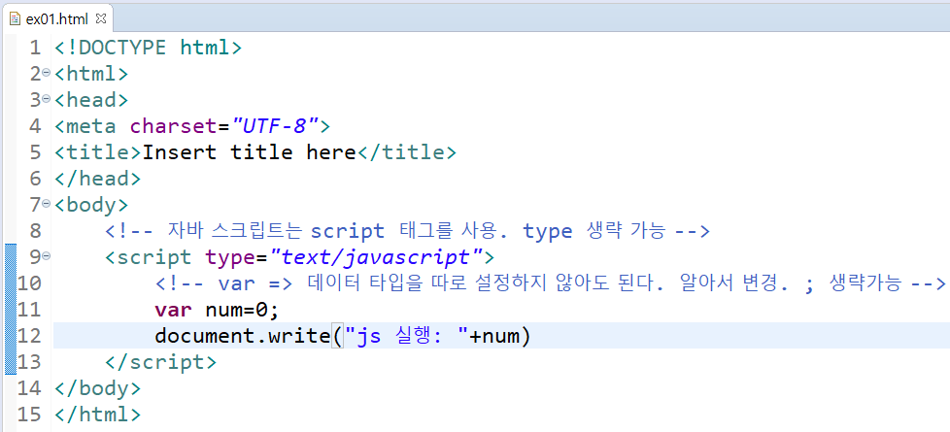This screenshot has height=432, width=950.
Task: Collapse the body tag fold on line 7
Action: (47, 204)
